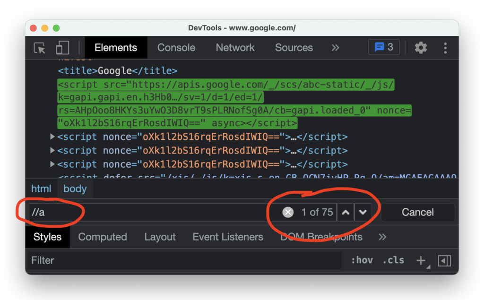Screen dimensions: 484x300
Task: Open the DOM Breakpoints pane tab
Action: pyautogui.click(x=321, y=237)
